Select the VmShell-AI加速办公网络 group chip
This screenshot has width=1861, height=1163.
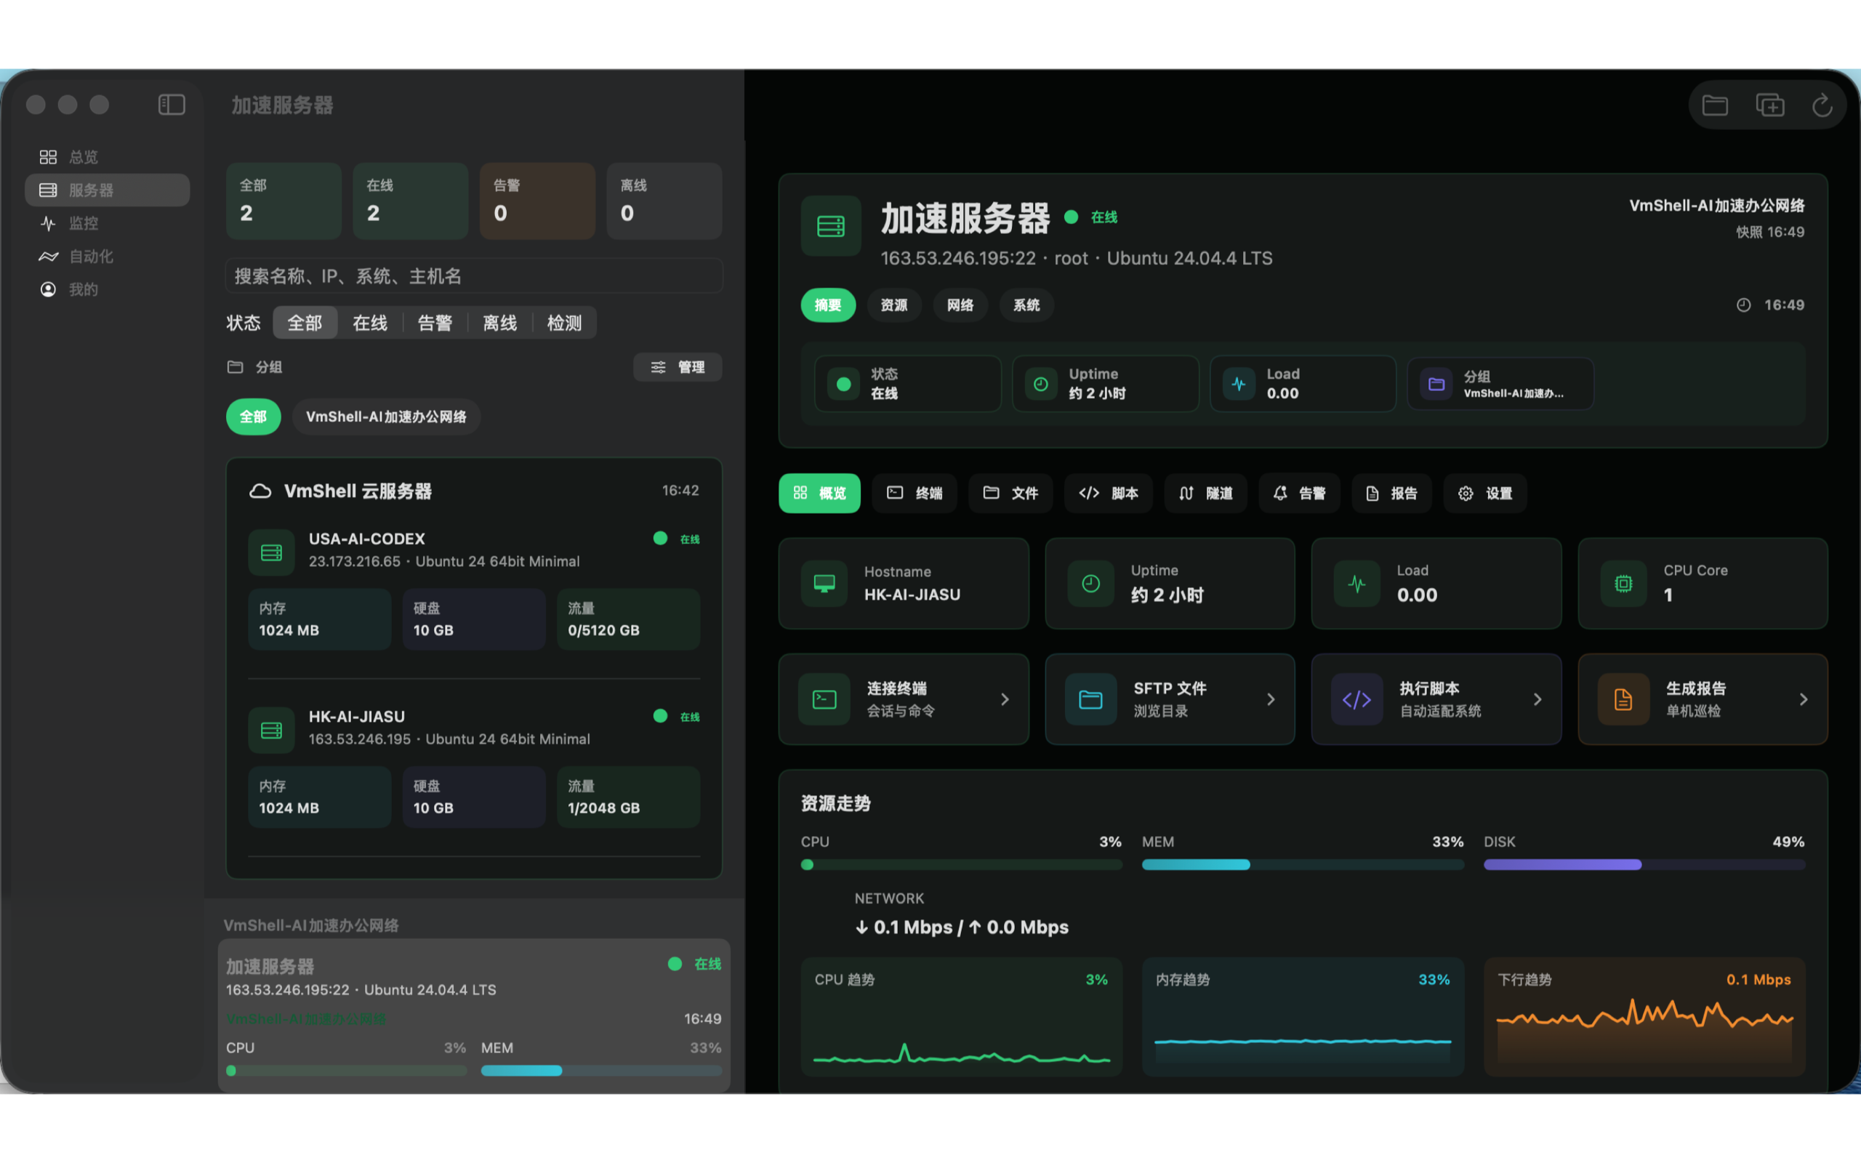(x=386, y=416)
